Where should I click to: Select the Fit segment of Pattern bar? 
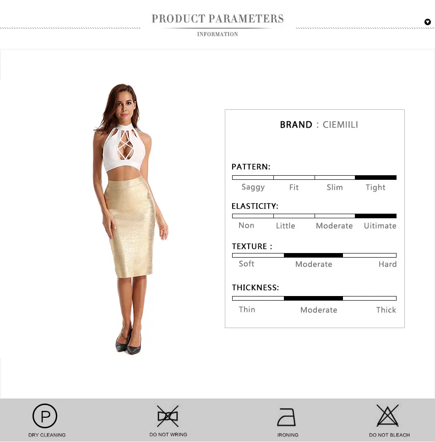[294, 178]
